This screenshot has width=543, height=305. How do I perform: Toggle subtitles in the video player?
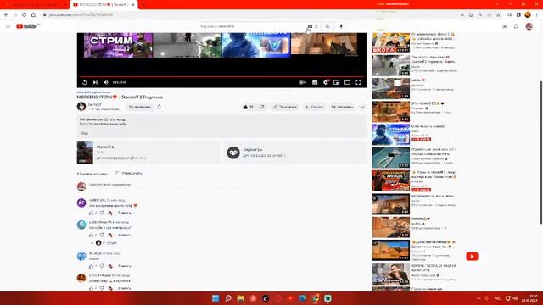click(x=315, y=82)
